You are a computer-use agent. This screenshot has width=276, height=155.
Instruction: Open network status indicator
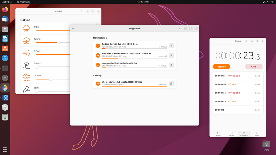[264, 2]
